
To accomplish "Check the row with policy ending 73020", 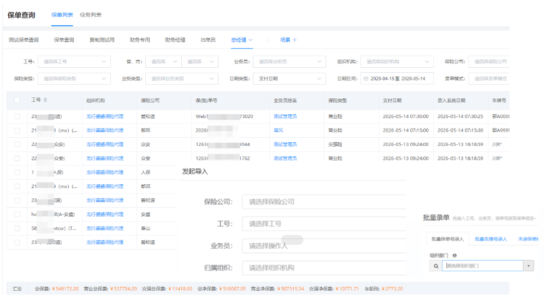I will pyautogui.click(x=17, y=116).
